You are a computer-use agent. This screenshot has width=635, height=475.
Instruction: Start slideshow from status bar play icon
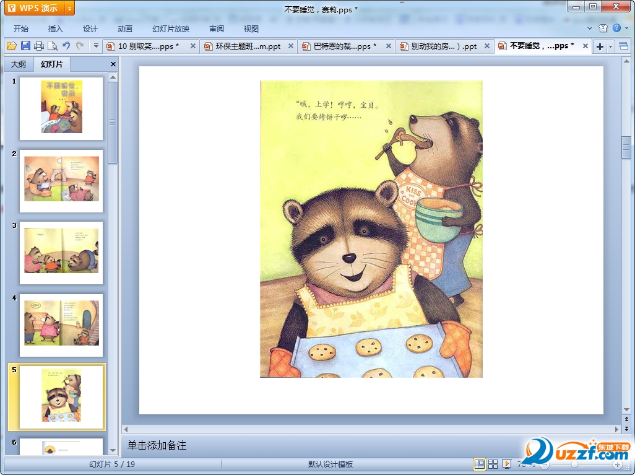(x=507, y=464)
